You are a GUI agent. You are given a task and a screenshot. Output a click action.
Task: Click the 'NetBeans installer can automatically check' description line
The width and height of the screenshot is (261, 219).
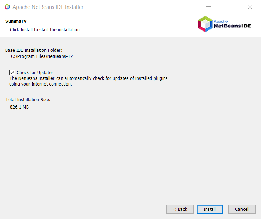88,78
